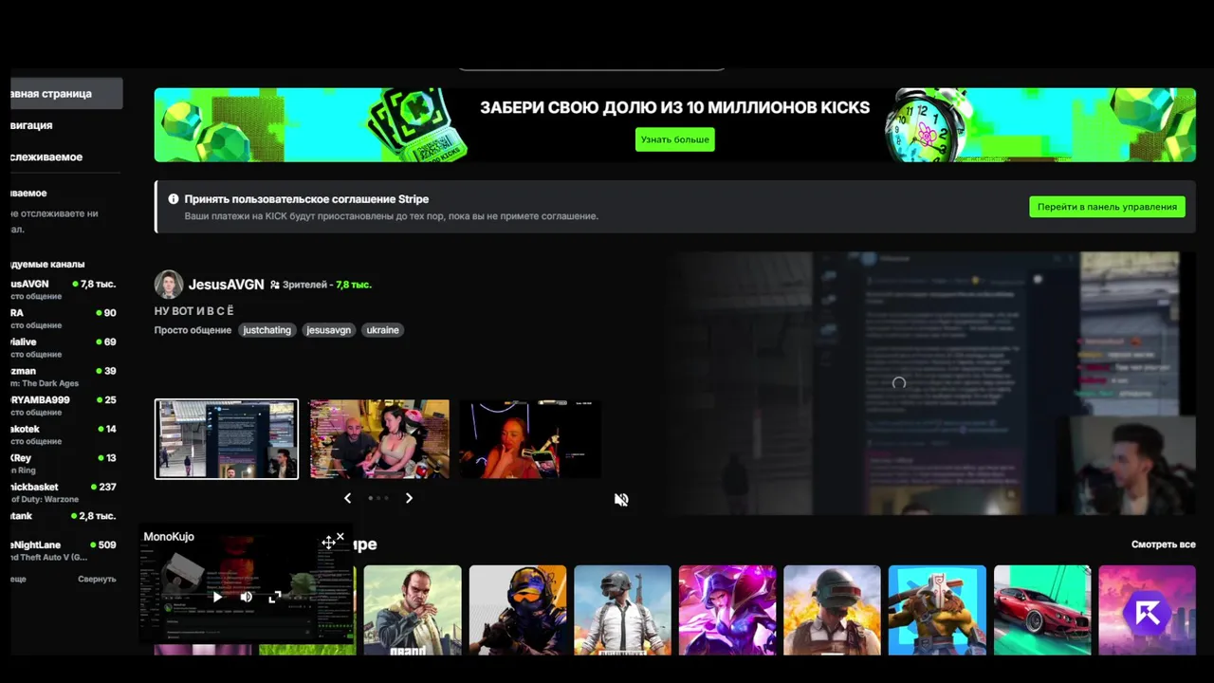The width and height of the screenshot is (1214, 683).
Task: Open the sidebar channel with 69 viewers
Action: (x=64, y=347)
